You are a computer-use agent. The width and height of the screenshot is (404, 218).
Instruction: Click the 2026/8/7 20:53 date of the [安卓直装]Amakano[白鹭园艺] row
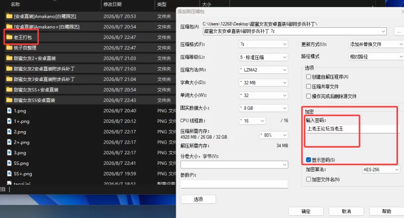click(x=120, y=17)
